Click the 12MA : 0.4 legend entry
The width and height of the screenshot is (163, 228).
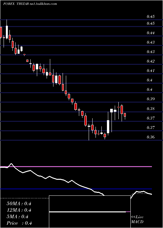[19, 210]
